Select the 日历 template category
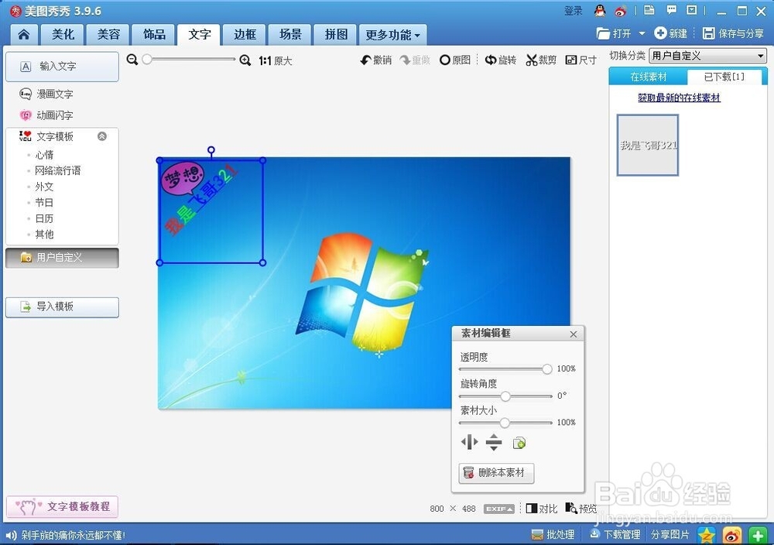Viewport: 774px width, 545px height. [x=44, y=218]
